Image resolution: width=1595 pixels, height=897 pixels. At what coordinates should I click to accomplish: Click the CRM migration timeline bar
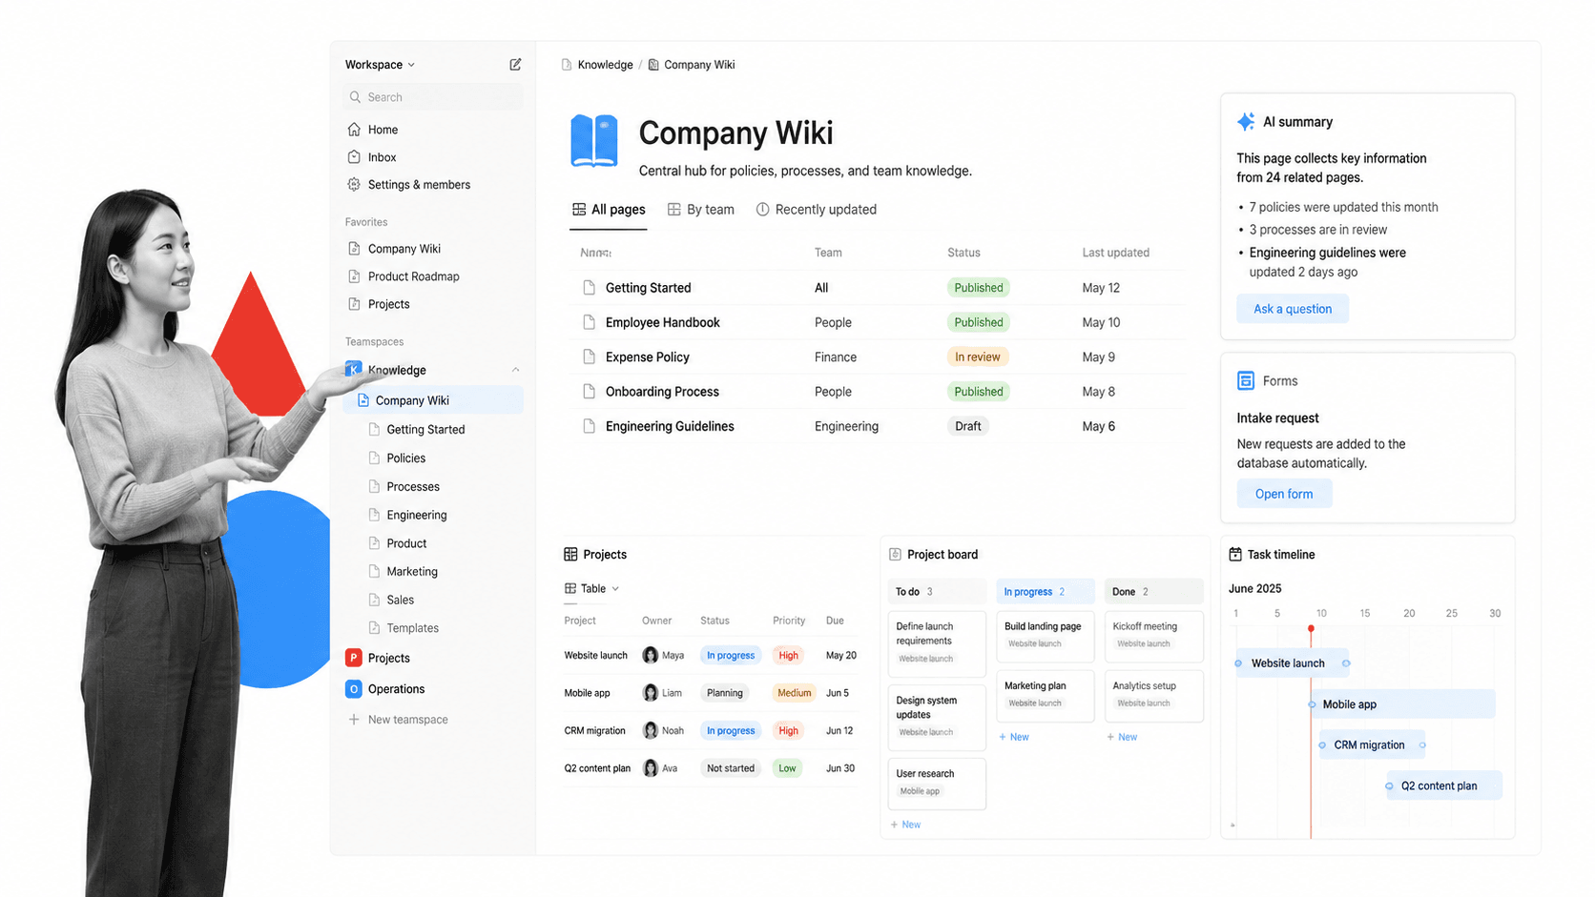(x=1373, y=745)
